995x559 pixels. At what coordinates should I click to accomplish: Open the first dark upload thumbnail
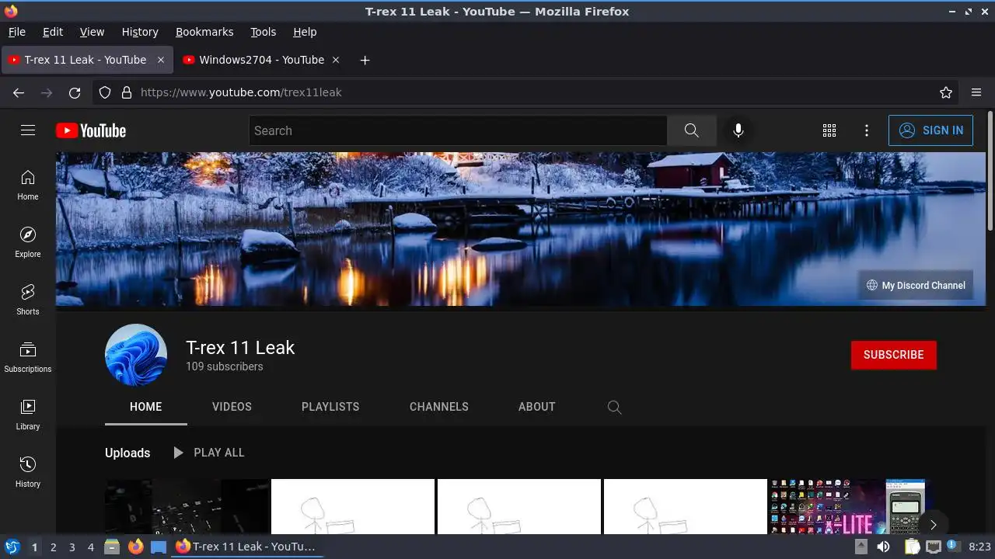coord(187,506)
